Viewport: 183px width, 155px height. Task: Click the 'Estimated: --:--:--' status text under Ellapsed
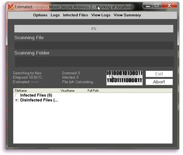click(x=26, y=82)
